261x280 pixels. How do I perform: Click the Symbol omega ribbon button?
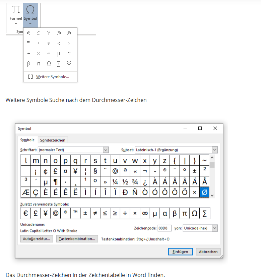[x=30, y=15]
